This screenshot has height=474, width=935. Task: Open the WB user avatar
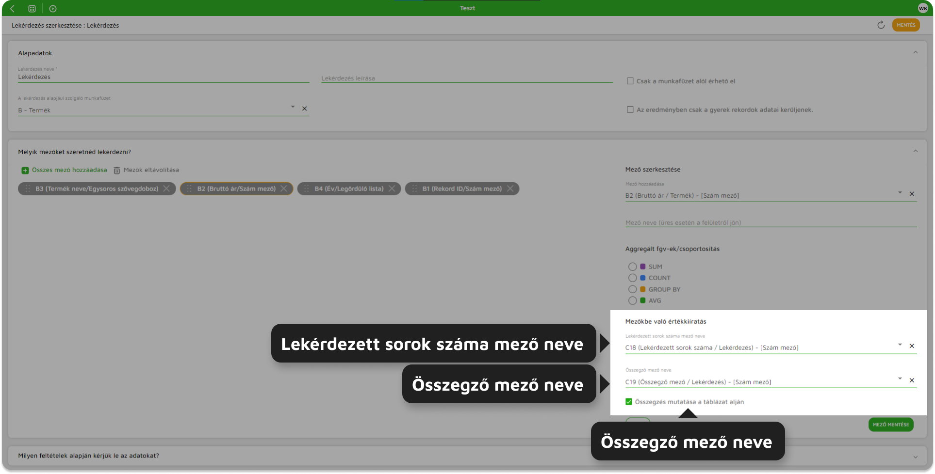(x=922, y=8)
